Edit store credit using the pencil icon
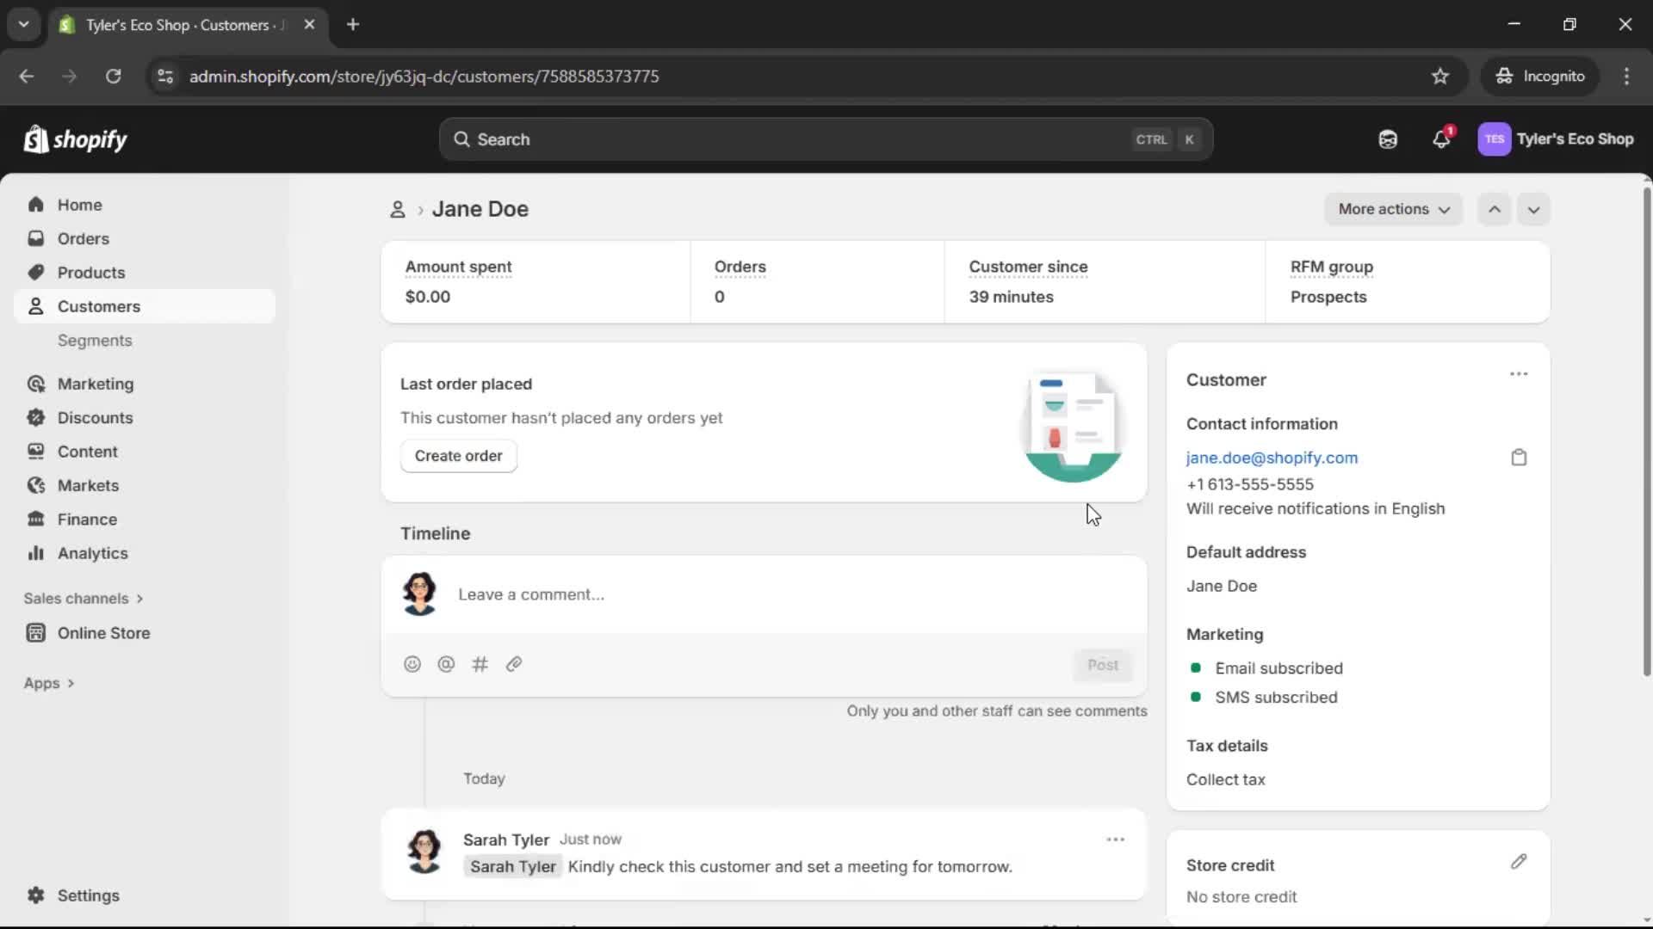Screen dimensions: 1653x929 click(1519, 862)
